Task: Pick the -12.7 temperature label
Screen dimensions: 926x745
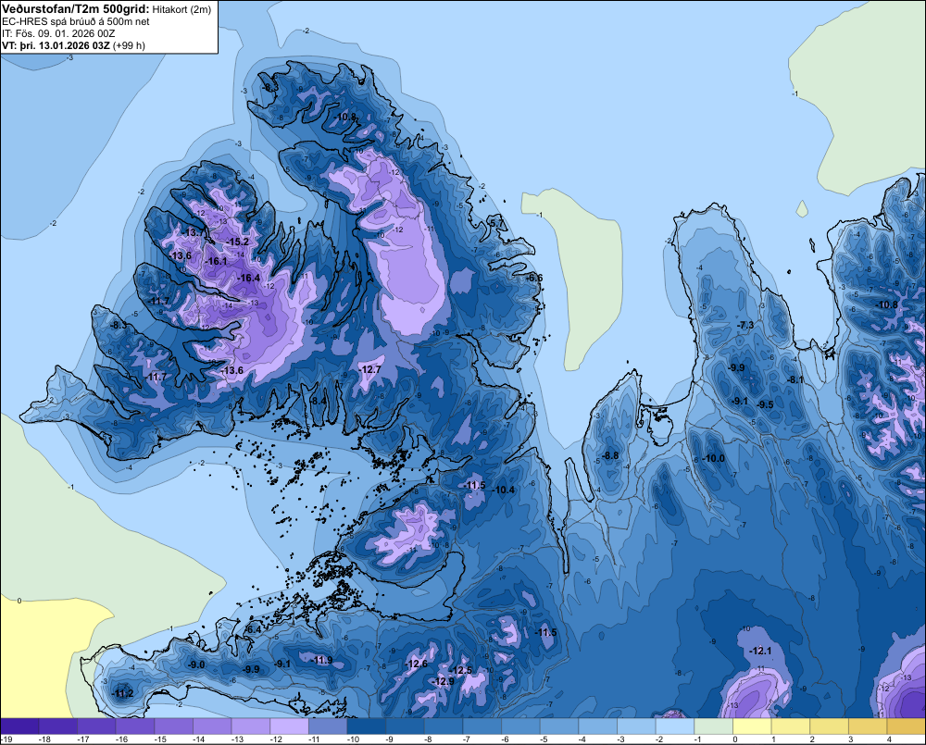Action: (369, 369)
